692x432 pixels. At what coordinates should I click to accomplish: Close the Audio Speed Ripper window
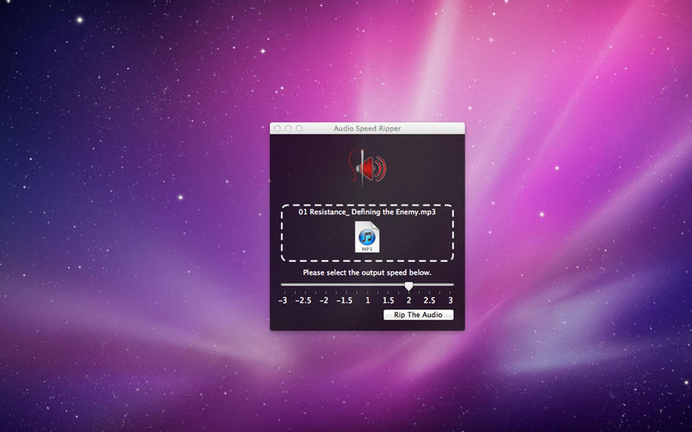tap(278, 128)
